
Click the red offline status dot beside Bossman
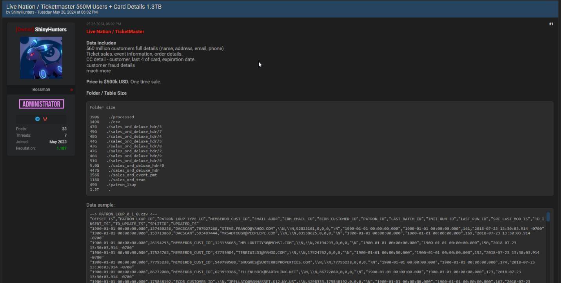[x=71, y=90]
